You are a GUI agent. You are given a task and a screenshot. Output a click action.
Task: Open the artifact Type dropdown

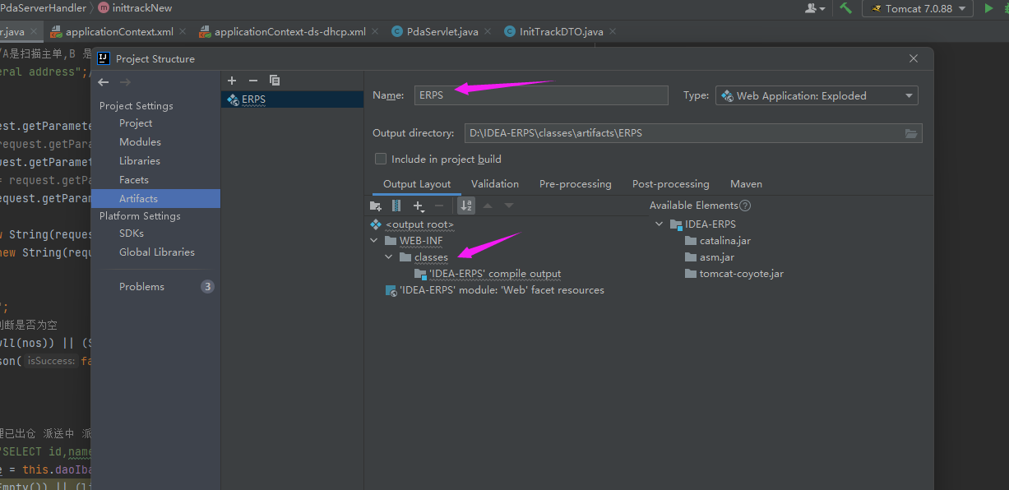pos(817,95)
